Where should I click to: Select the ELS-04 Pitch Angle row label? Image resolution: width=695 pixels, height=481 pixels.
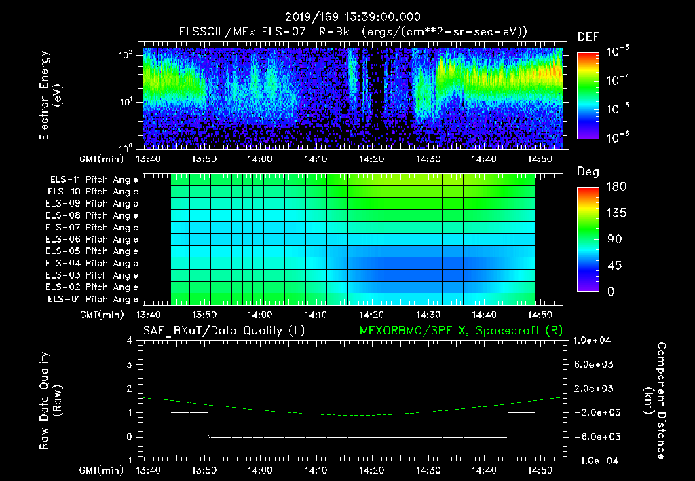coord(92,263)
